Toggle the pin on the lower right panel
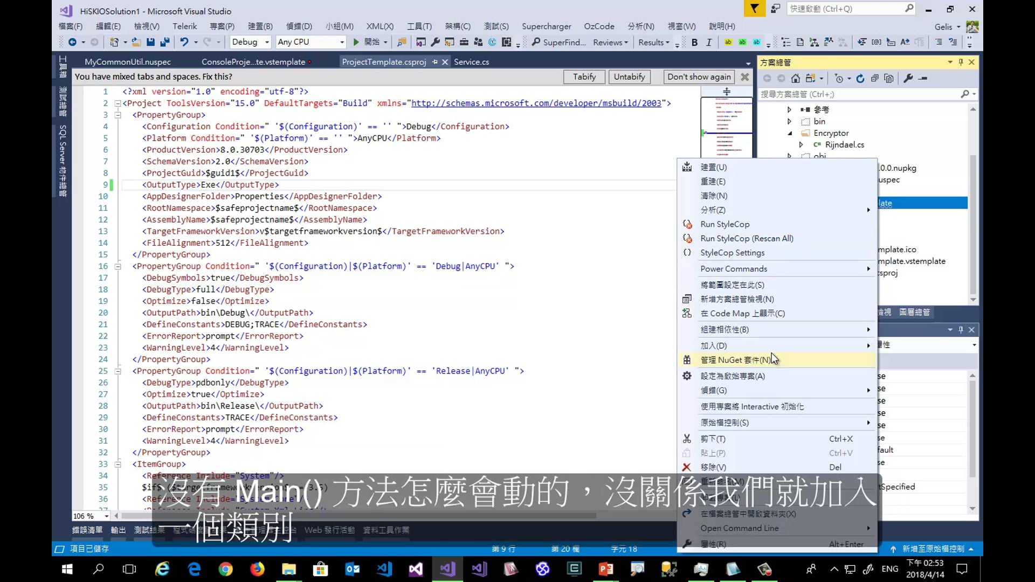This screenshot has height=582, width=1035. (960, 329)
